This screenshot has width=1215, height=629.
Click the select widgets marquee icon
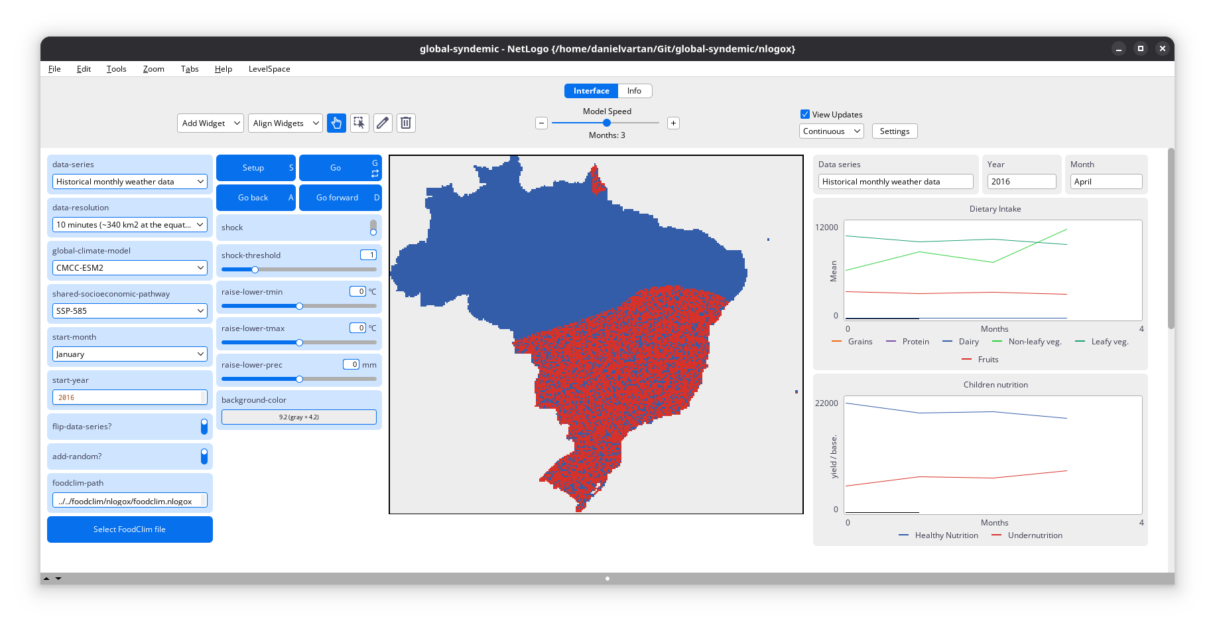pyautogui.click(x=359, y=123)
